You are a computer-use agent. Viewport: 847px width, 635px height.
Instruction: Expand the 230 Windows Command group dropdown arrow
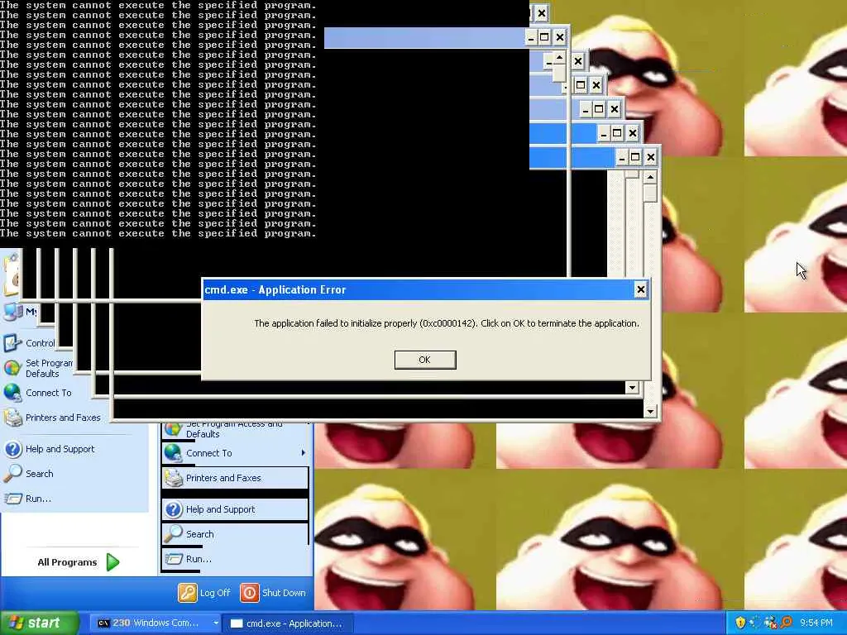216,623
